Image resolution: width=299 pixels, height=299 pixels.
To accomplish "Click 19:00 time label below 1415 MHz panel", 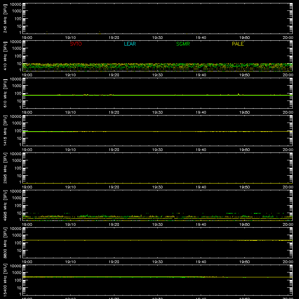I will (x=27, y=150).
